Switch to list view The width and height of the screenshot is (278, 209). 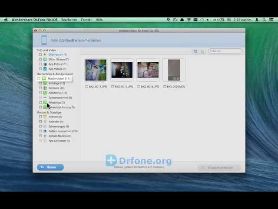click(x=202, y=51)
